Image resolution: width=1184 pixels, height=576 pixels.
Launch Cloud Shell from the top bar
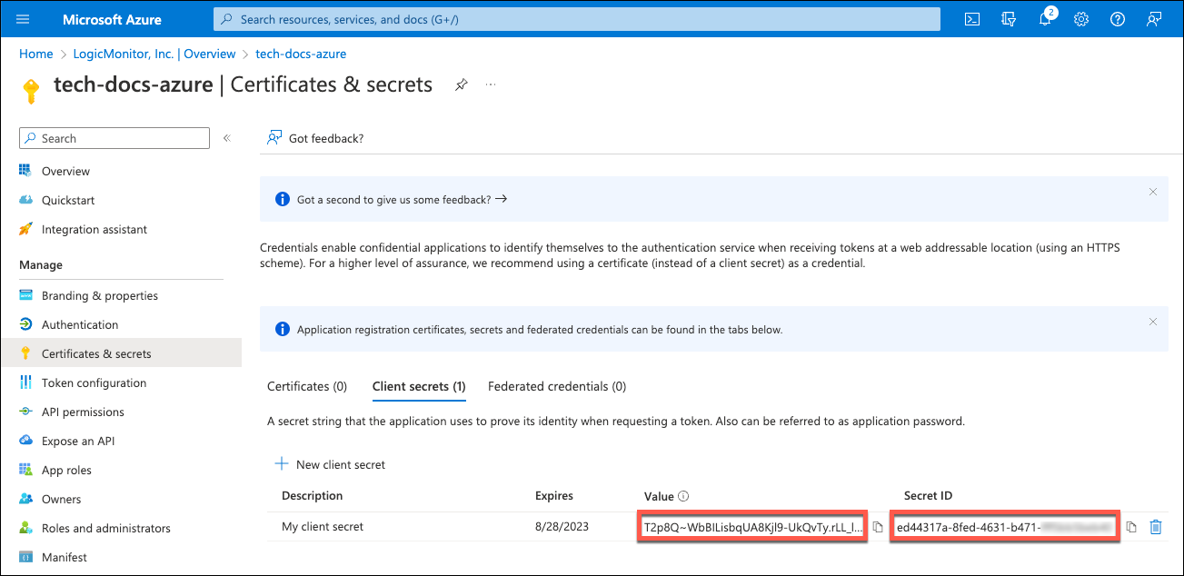[972, 19]
